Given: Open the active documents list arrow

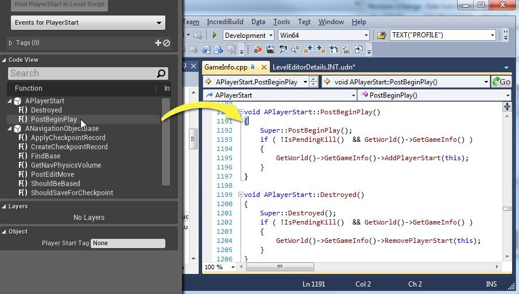Looking at the screenshot, I should (x=506, y=67).
